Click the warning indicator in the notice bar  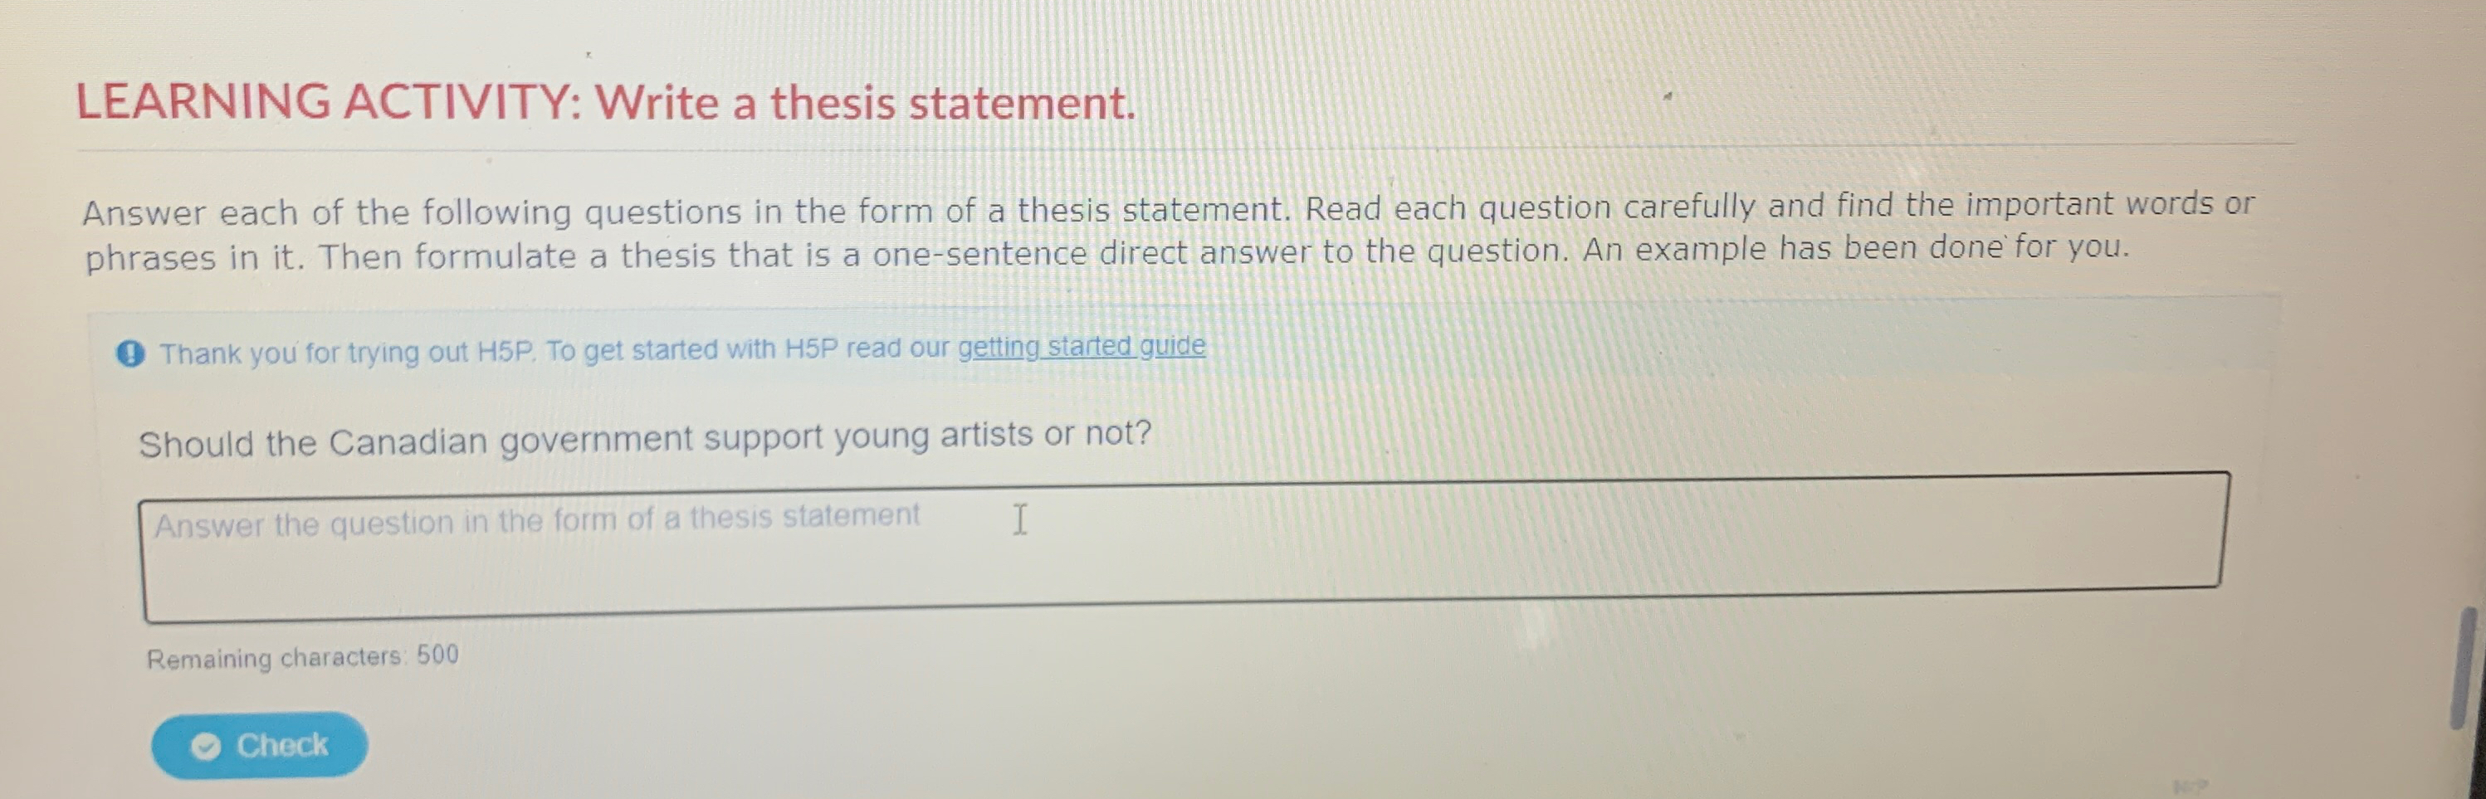tap(132, 351)
